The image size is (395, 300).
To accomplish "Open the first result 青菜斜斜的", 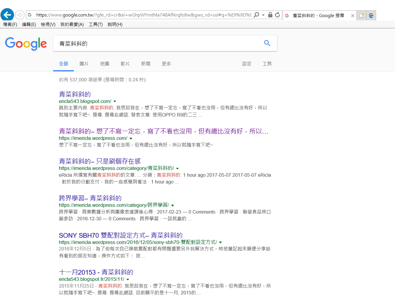I will tap(75, 94).
